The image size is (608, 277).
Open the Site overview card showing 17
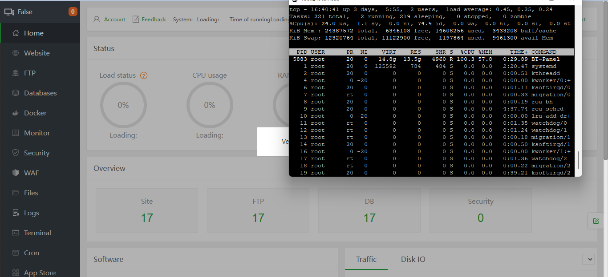click(147, 210)
